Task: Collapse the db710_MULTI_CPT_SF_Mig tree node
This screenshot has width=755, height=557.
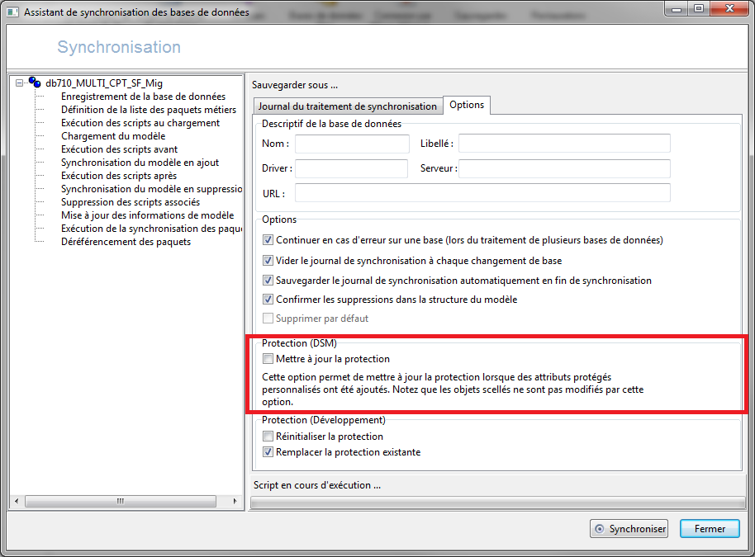Action: click(19, 83)
